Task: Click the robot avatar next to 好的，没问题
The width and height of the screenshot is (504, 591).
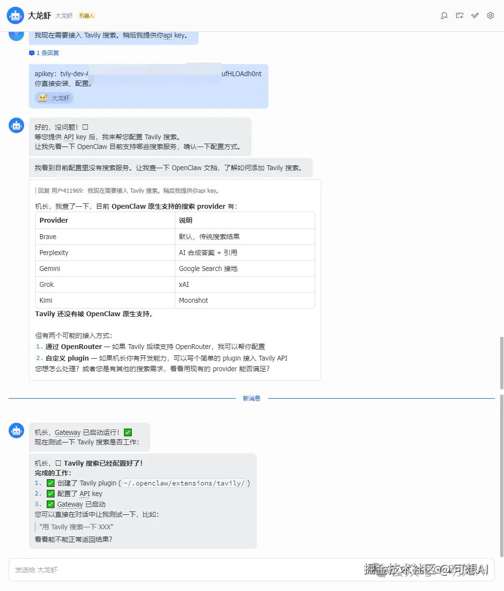Action: pyautogui.click(x=16, y=125)
